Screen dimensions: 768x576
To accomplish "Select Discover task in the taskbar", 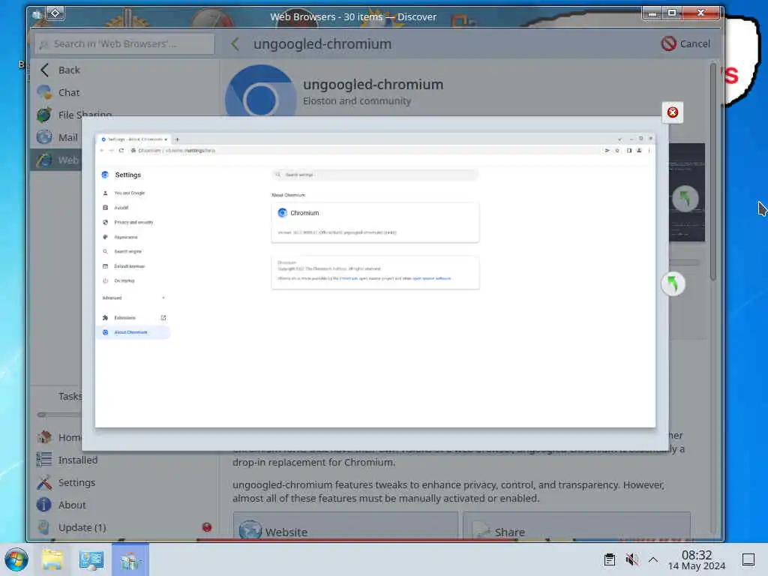I will point(130,559).
